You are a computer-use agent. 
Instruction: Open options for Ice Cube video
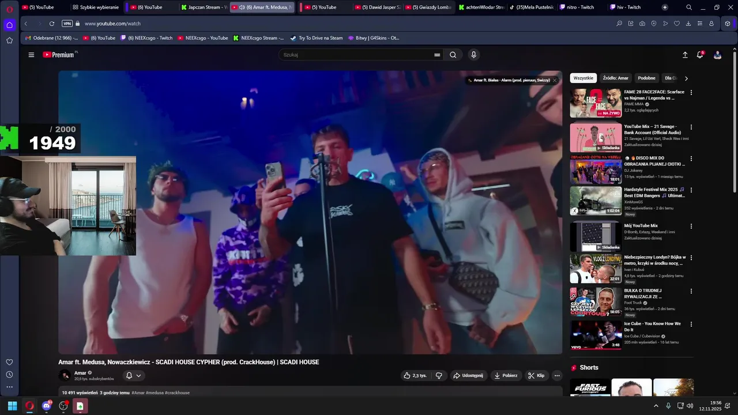[691, 324]
